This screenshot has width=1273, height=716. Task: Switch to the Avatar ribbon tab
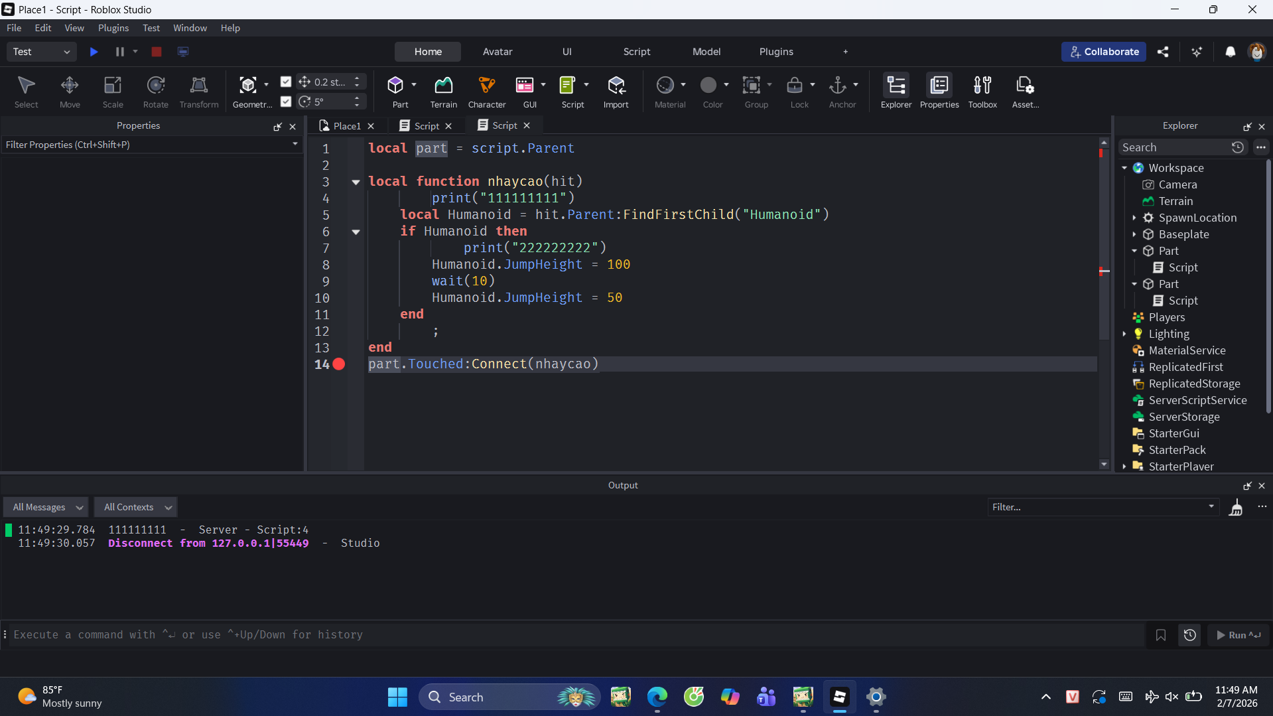point(497,52)
